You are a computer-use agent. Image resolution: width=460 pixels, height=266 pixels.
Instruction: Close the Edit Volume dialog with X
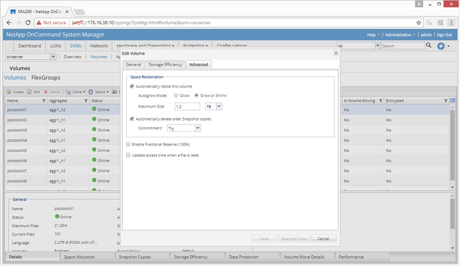pos(336,53)
